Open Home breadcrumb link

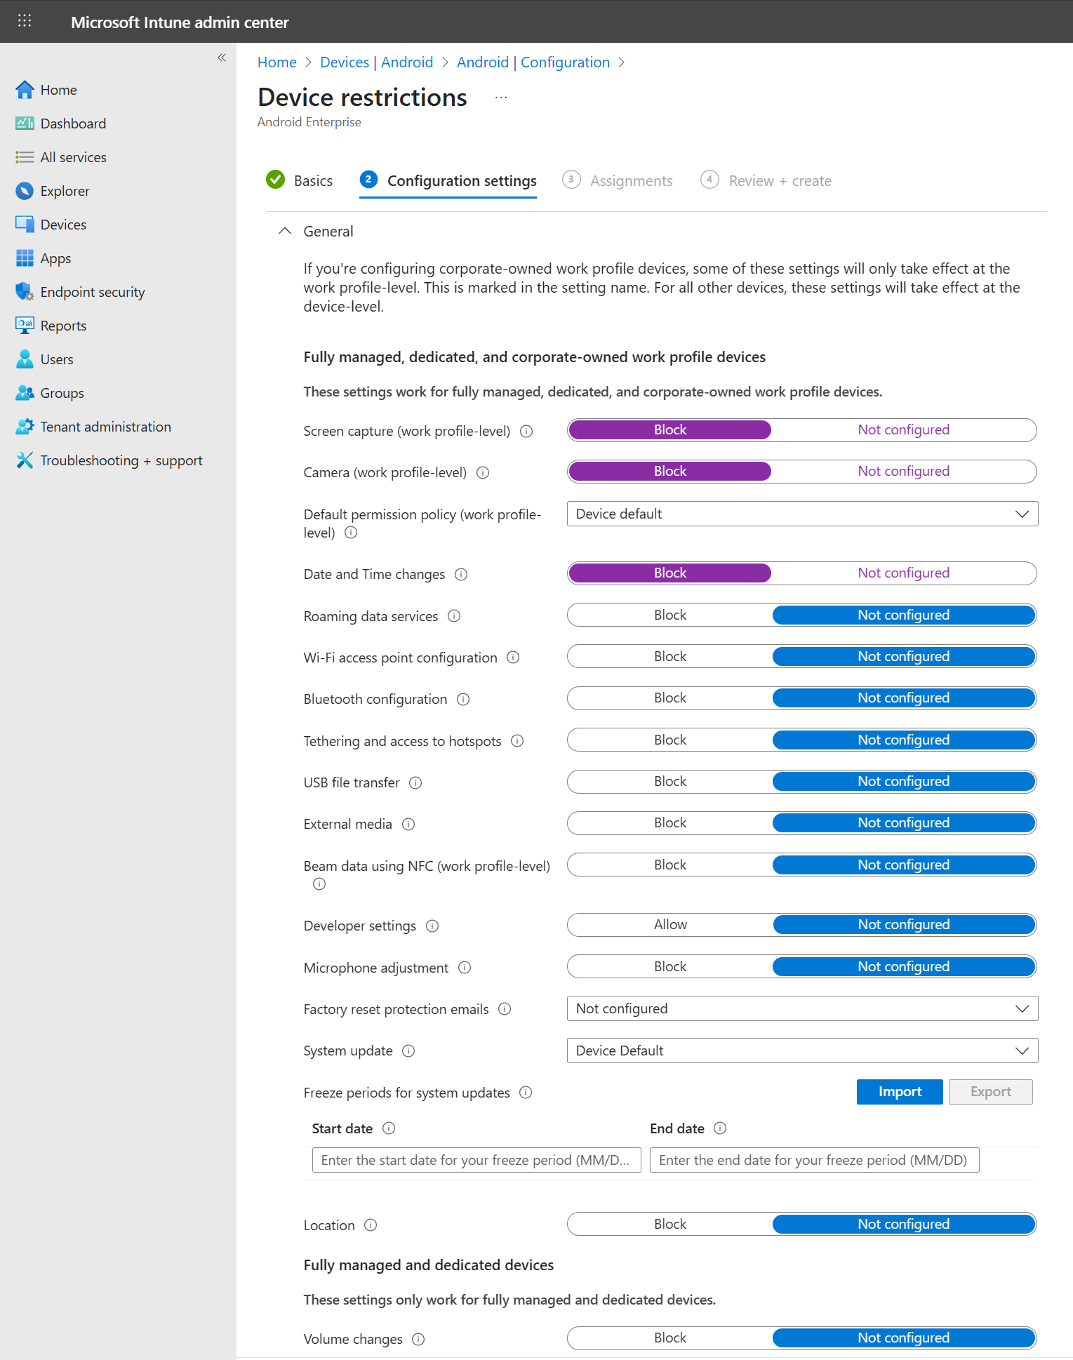pyautogui.click(x=277, y=62)
